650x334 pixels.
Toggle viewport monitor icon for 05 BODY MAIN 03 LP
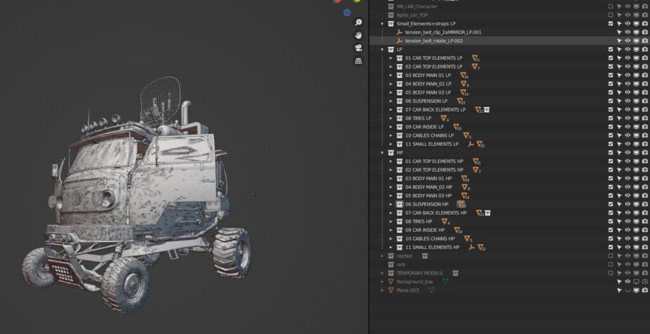(636, 93)
